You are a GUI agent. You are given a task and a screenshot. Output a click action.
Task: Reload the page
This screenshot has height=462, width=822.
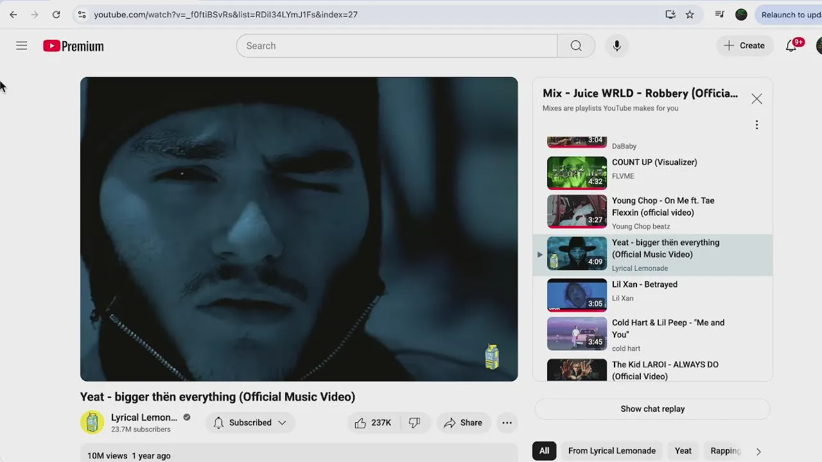[56, 14]
